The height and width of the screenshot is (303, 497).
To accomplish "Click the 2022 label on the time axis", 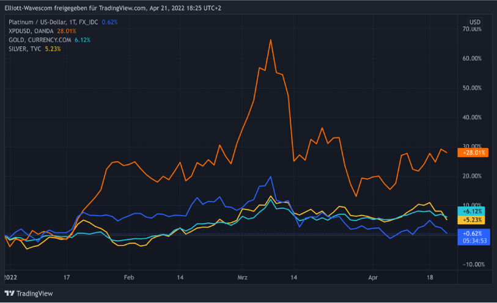I will click(11, 277).
